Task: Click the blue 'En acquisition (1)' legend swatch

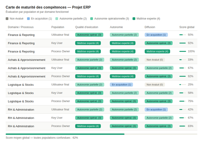Action: coord(28,19)
